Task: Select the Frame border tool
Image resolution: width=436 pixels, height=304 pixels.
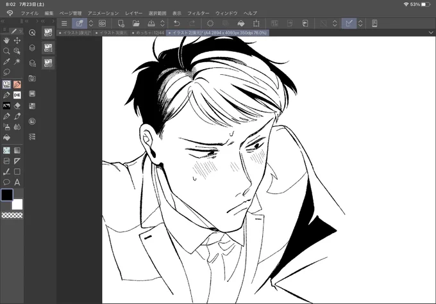Action: (6, 161)
